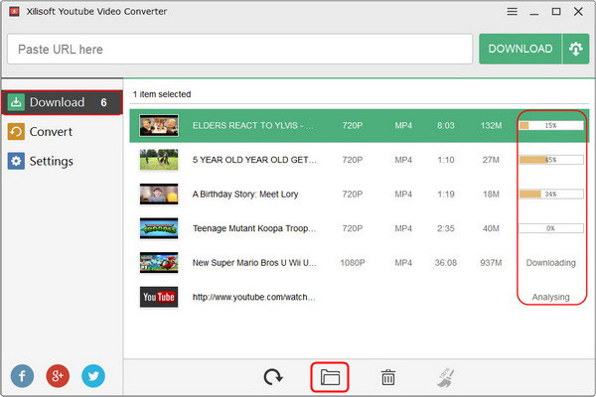Image resolution: width=596 pixels, height=397 pixels.
Task: Click the Downloading status text
Action: tap(550, 263)
